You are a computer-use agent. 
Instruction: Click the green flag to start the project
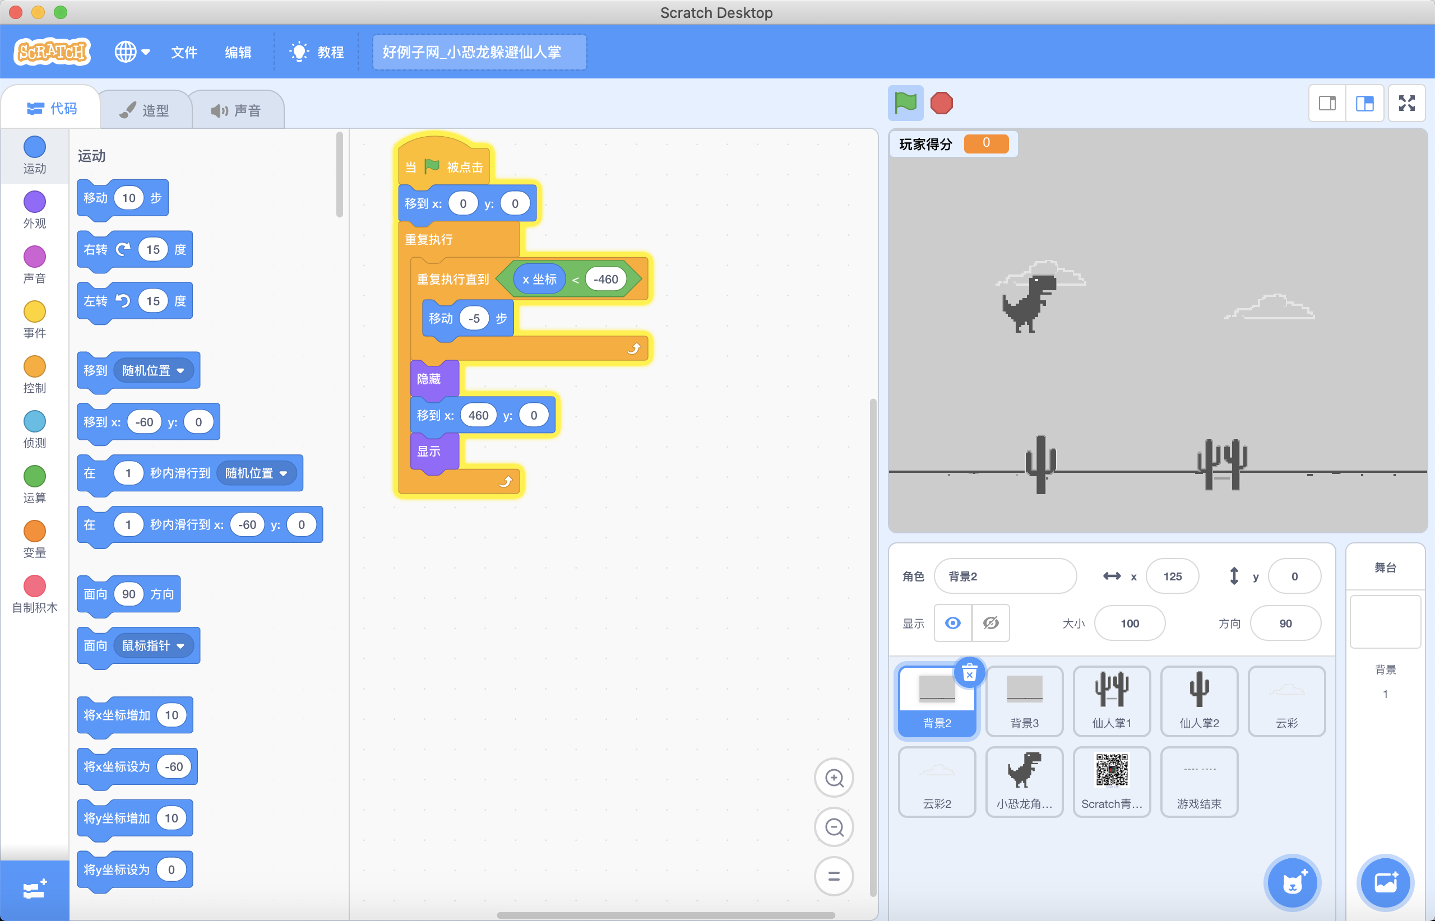905,103
